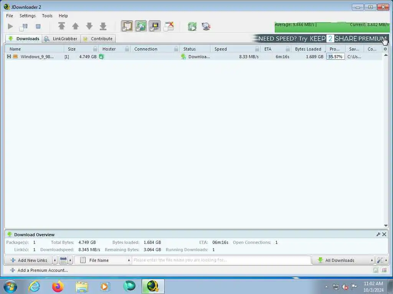The image size is (393, 294).
Task: Open the Tools menu
Action: [x=47, y=15]
